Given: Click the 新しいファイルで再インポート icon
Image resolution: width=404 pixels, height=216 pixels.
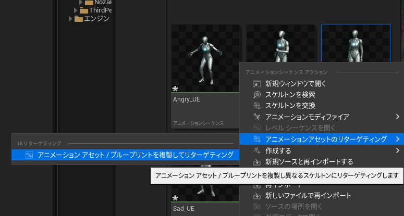Looking at the screenshot, I should point(256,196).
